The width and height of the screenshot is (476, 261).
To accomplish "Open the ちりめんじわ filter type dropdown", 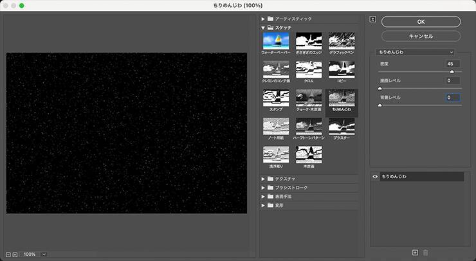I will click(x=415, y=52).
